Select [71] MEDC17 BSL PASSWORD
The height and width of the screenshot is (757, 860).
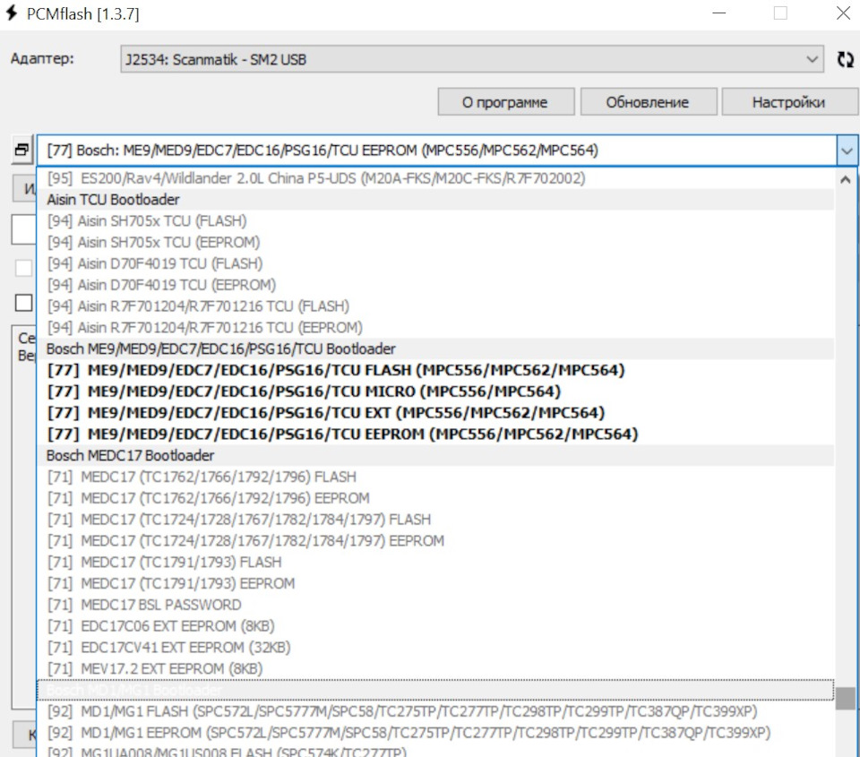tap(435, 605)
